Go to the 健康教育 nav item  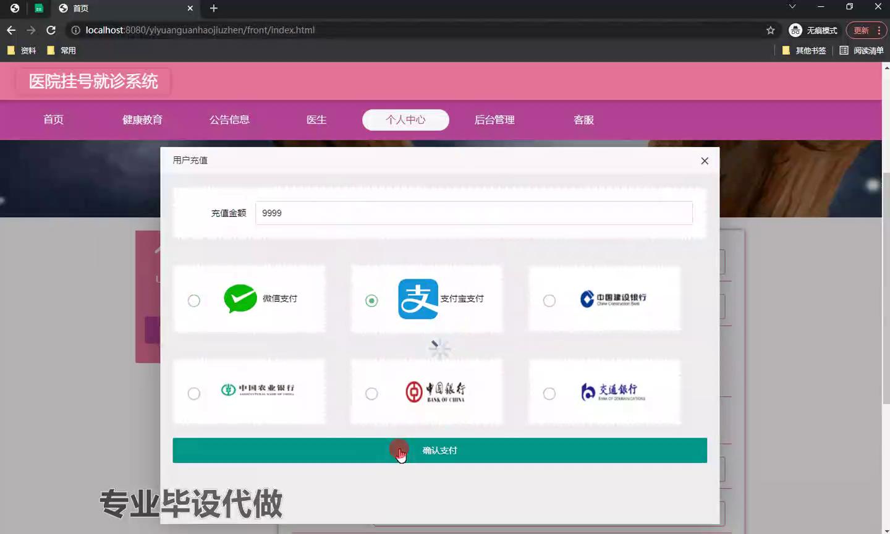coord(142,120)
